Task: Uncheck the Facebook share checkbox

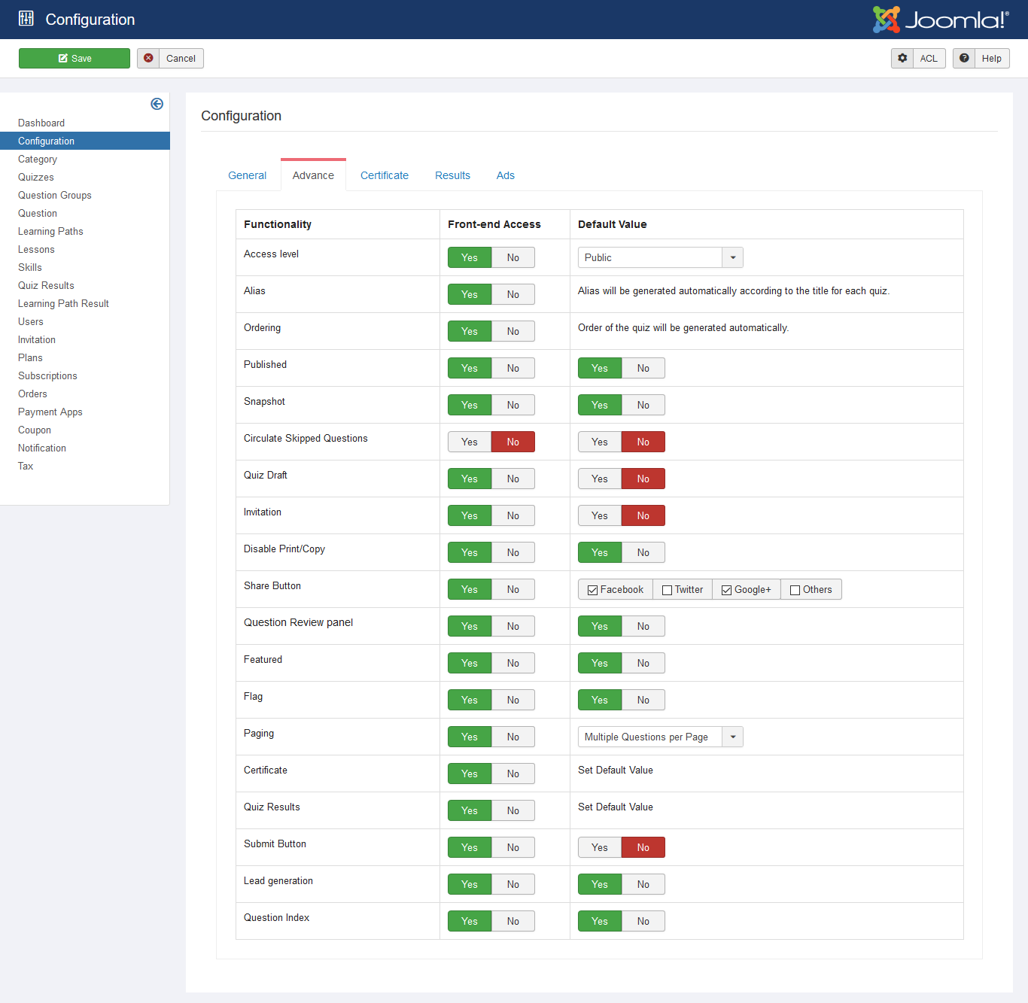Action: point(593,590)
